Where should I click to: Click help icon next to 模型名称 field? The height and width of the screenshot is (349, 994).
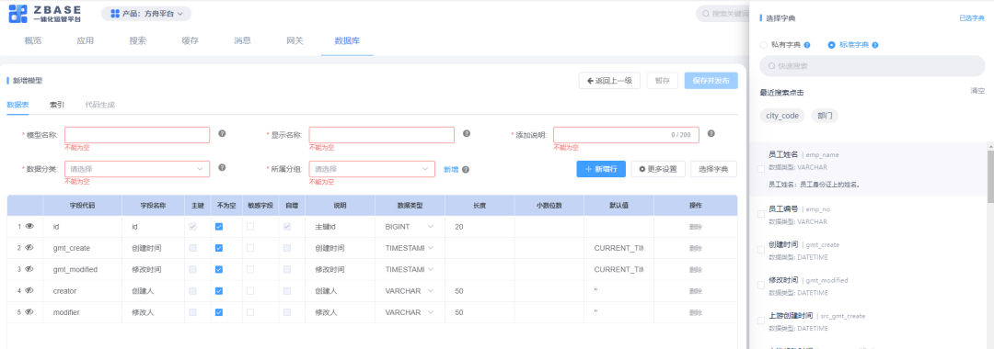coord(222,134)
